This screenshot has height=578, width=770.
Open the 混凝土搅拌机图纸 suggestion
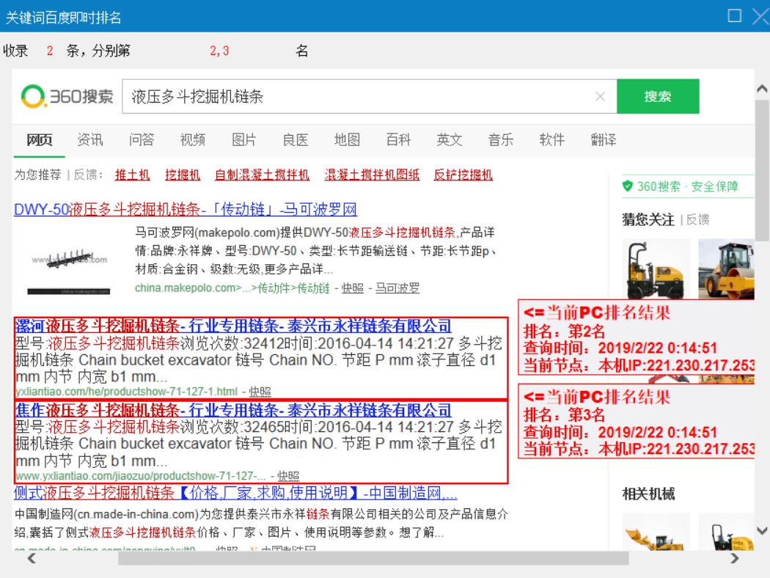[372, 175]
